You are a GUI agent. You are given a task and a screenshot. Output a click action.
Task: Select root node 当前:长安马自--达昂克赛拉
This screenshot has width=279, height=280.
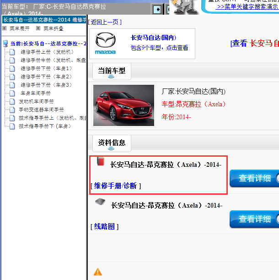pyautogui.click(x=48, y=44)
